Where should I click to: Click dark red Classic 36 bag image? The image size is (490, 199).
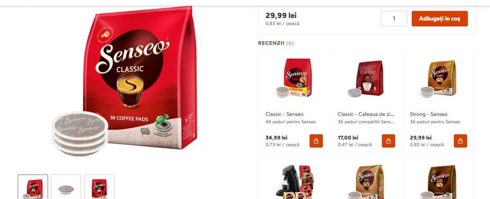(366, 79)
